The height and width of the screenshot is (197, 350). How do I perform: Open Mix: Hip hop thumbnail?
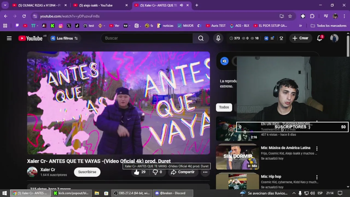click(x=237, y=182)
